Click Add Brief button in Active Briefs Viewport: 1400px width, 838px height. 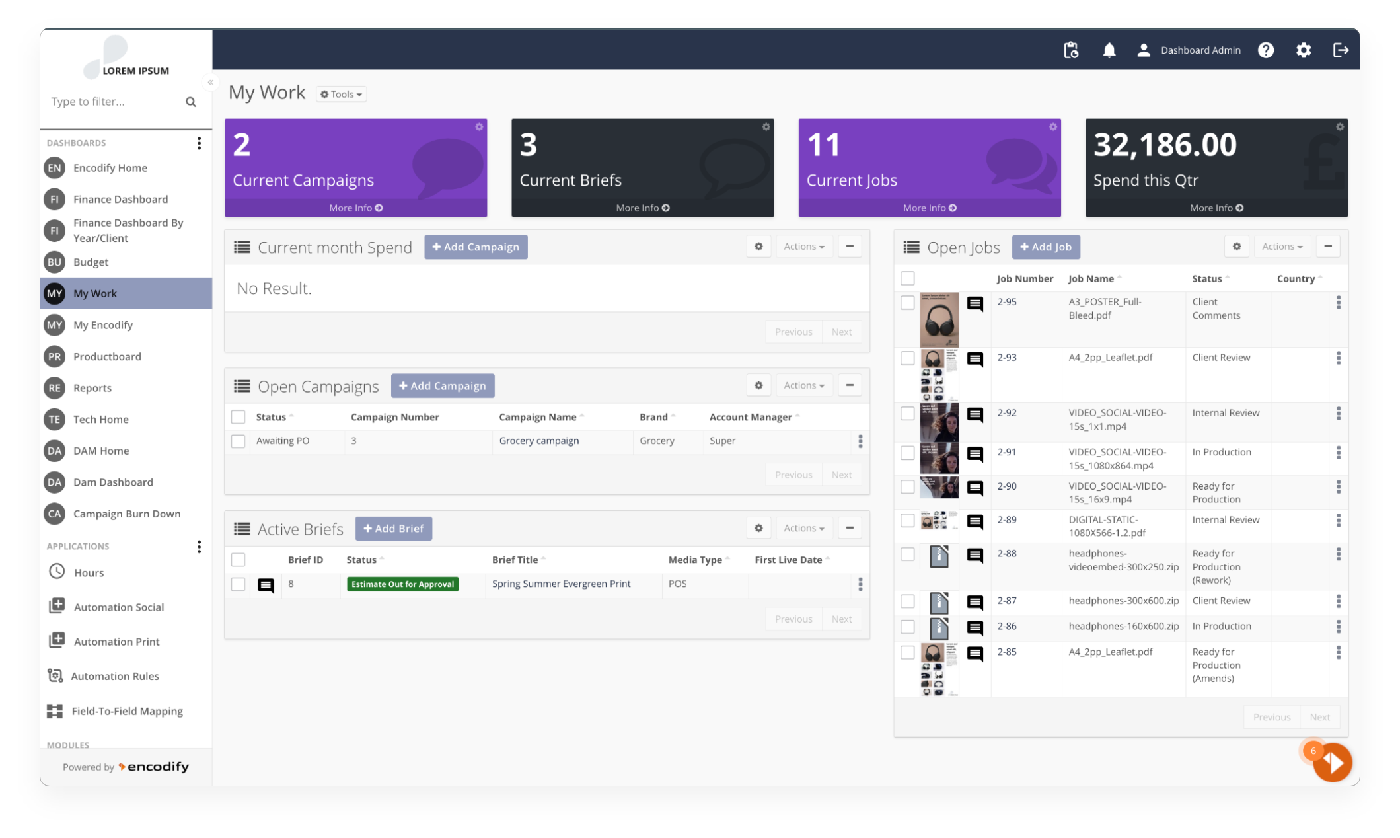point(394,529)
